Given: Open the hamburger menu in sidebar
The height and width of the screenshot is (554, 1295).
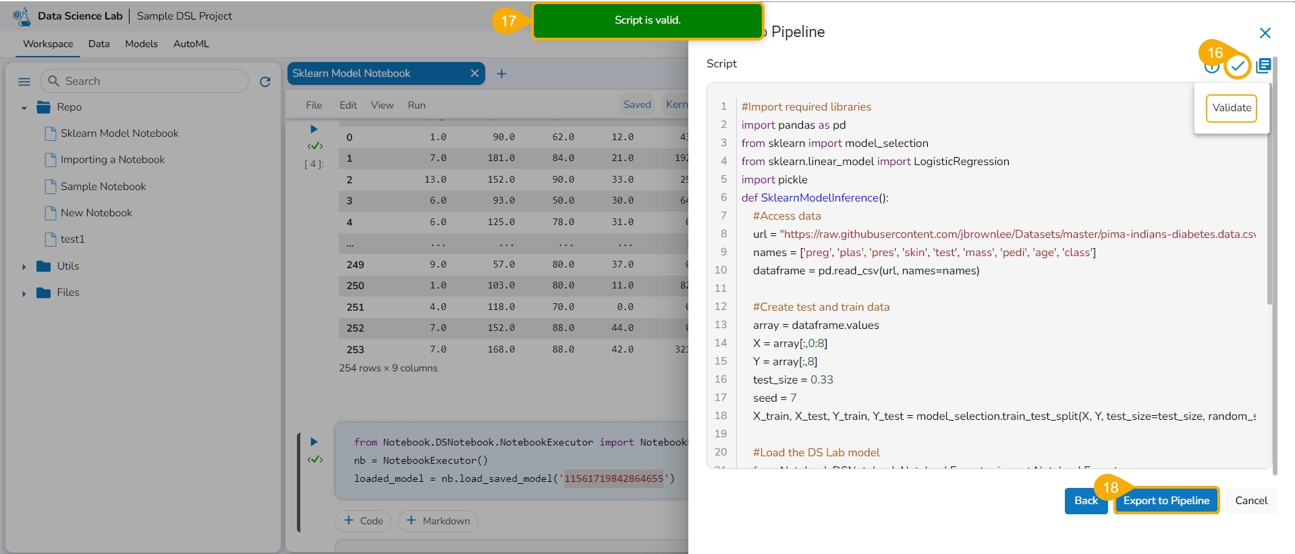Looking at the screenshot, I should pyautogui.click(x=24, y=82).
